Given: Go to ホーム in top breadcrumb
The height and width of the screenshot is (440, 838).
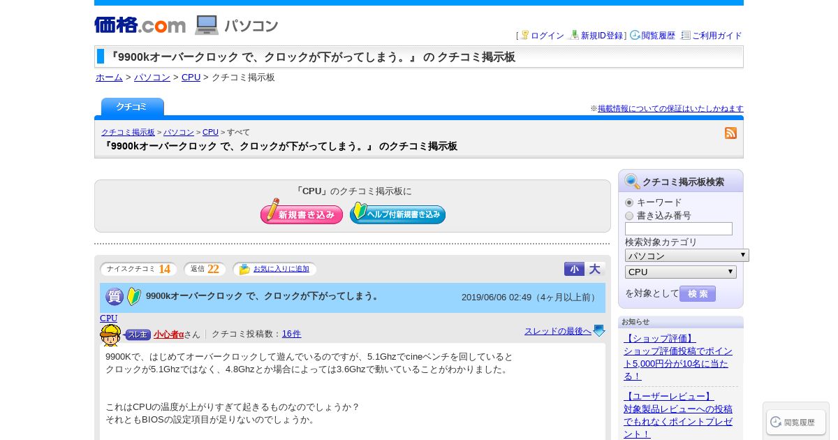Looking at the screenshot, I should [x=109, y=78].
